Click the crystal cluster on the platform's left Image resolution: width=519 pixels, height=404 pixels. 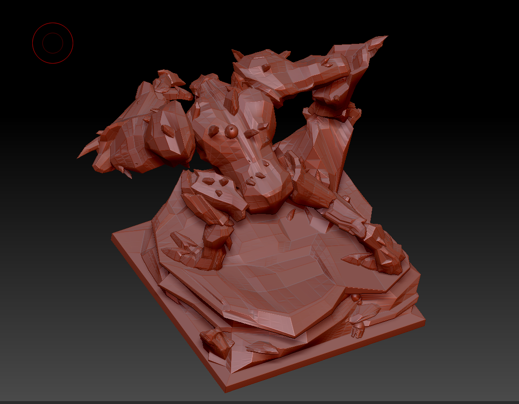[x=183, y=248]
